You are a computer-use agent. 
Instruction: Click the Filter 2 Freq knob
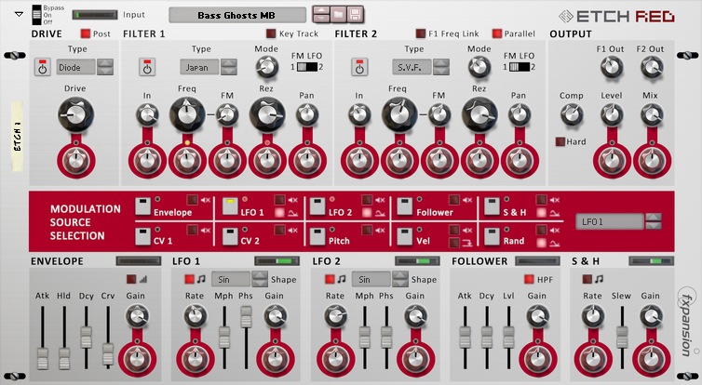tap(398, 114)
